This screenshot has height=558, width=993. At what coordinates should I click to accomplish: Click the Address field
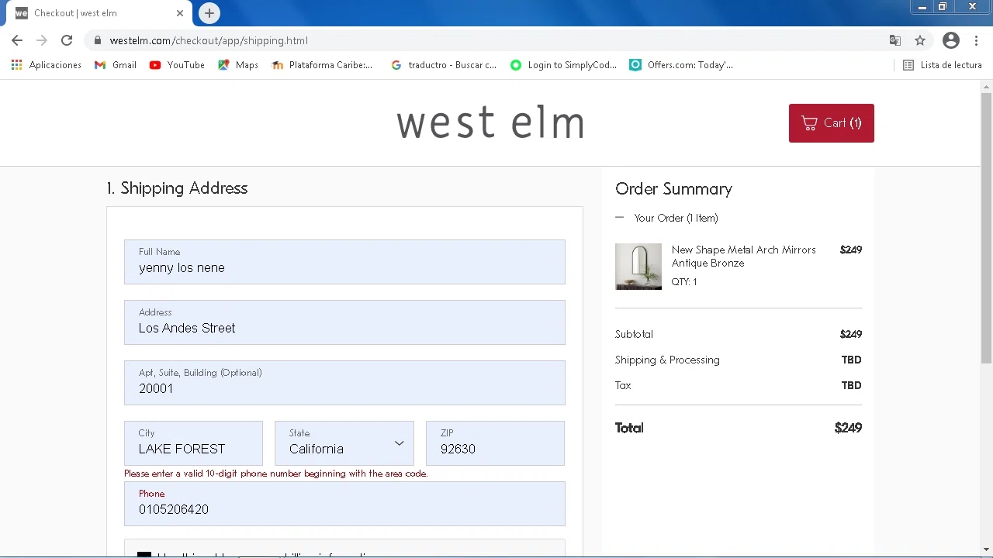344,322
